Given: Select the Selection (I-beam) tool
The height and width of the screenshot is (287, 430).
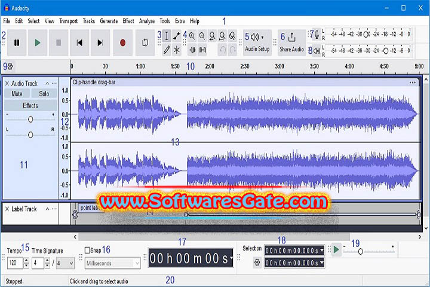Looking at the screenshot, I should pyautogui.click(x=167, y=36).
